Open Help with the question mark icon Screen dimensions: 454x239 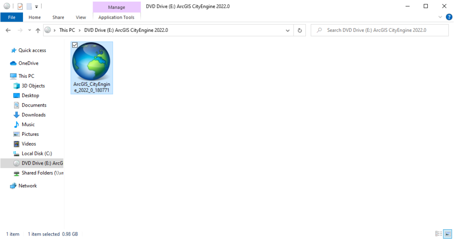449,17
